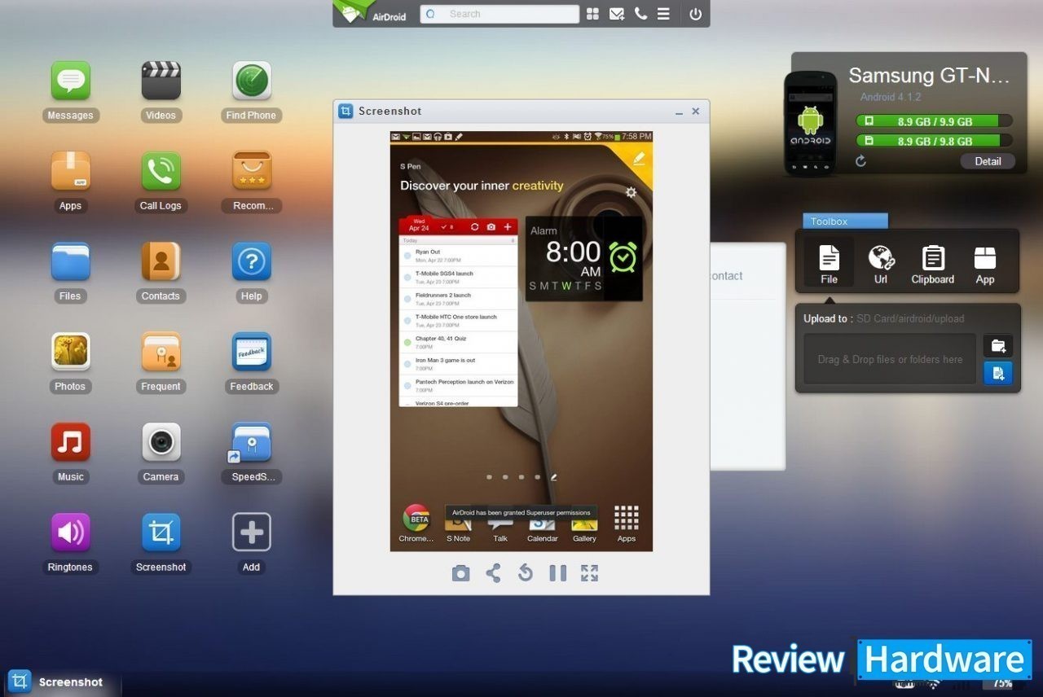Click the SD card 8.9 GB / 9.8 GB bar
Screen dimensions: 1043x697
(x=934, y=141)
